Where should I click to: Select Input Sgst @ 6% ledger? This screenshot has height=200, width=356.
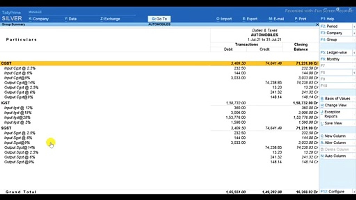coord(18,138)
